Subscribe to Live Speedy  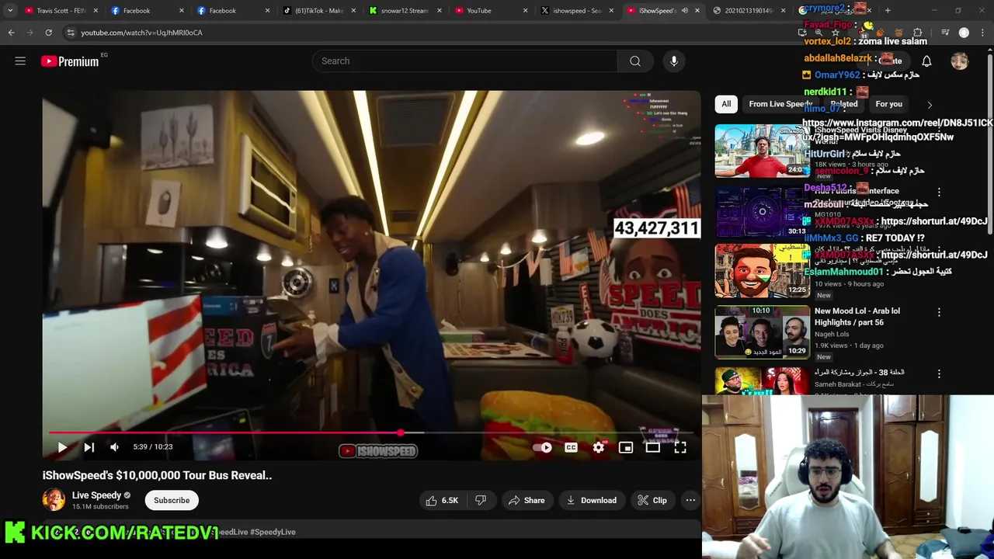(x=172, y=501)
